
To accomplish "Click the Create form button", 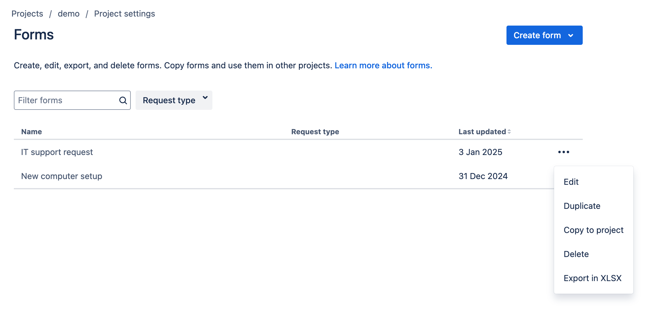I will 544,35.
